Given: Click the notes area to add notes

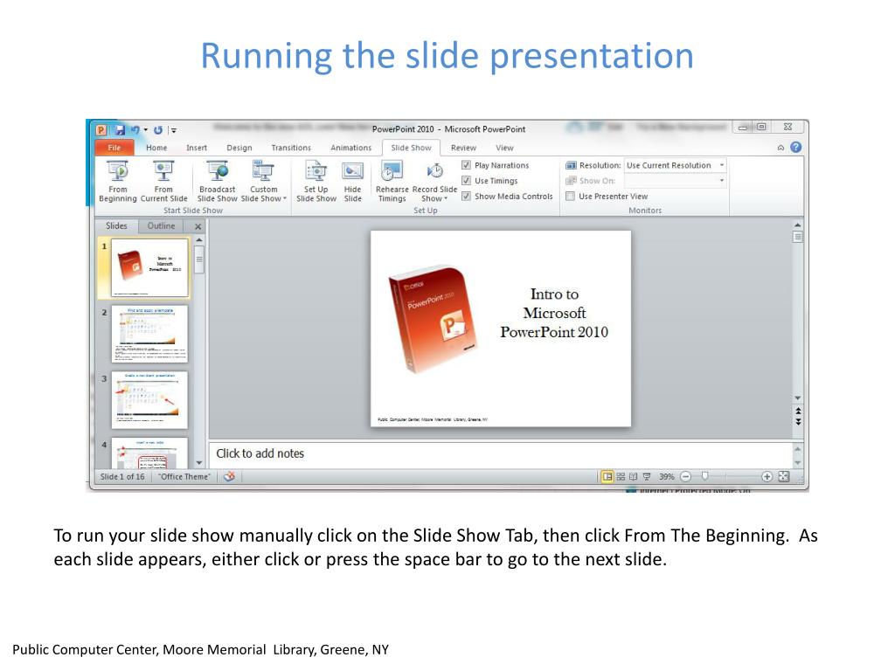Looking at the screenshot, I should pyautogui.click(x=500, y=453).
